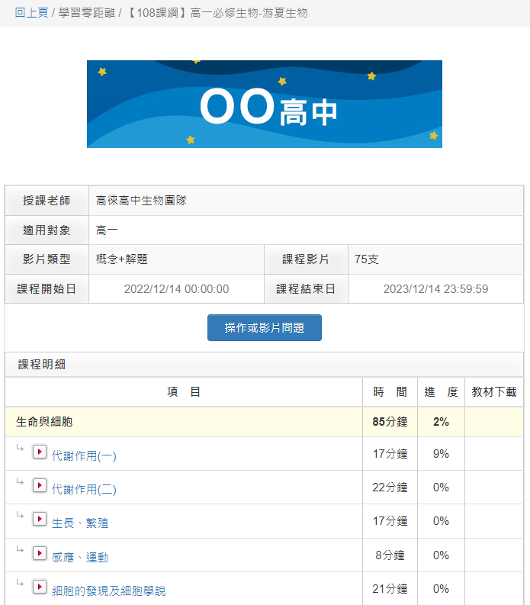The height and width of the screenshot is (605, 530).
Task: Click play icon beside 生長、繁殖
Action: point(40,519)
